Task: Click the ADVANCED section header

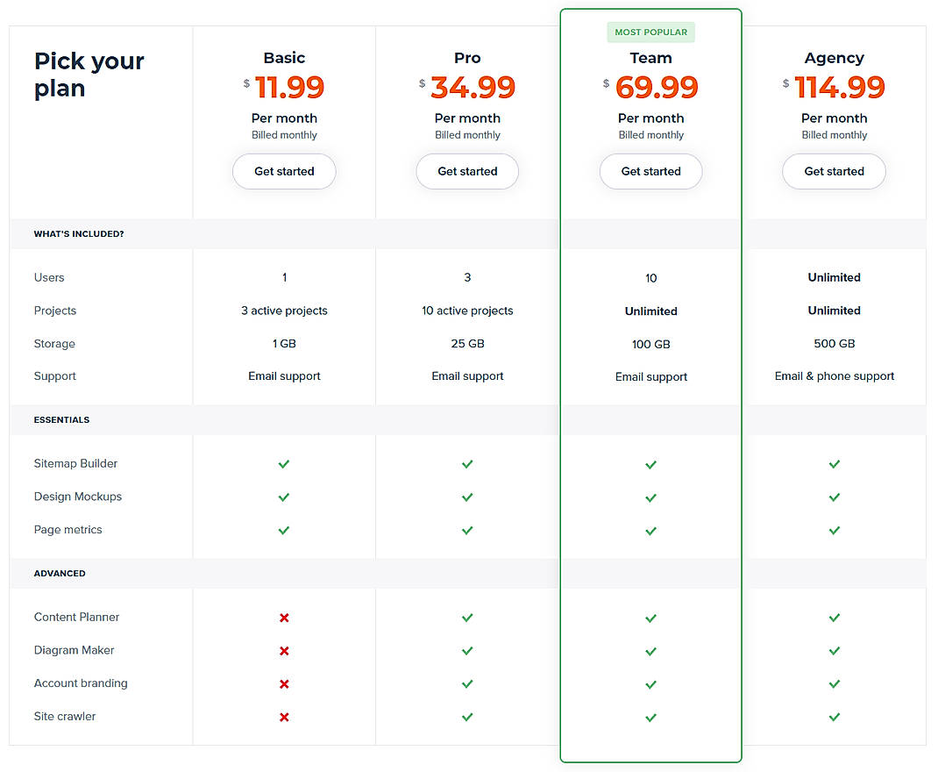Action: pyautogui.click(x=60, y=574)
